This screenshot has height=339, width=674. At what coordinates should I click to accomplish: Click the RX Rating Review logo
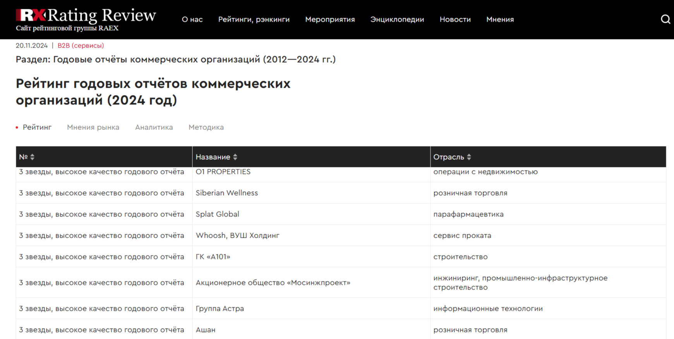[86, 15]
